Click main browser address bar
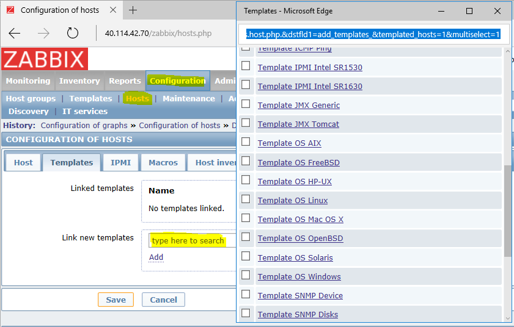 (158, 33)
